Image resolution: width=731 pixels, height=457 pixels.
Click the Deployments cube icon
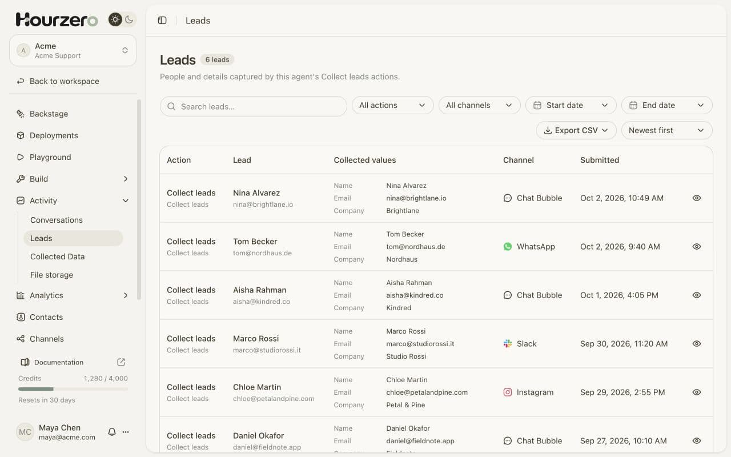click(x=21, y=135)
